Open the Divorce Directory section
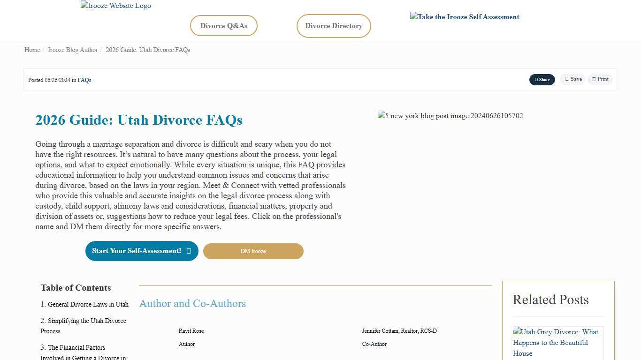The height and width of the screenshot is (360, 641). click(x=334, y=26)
